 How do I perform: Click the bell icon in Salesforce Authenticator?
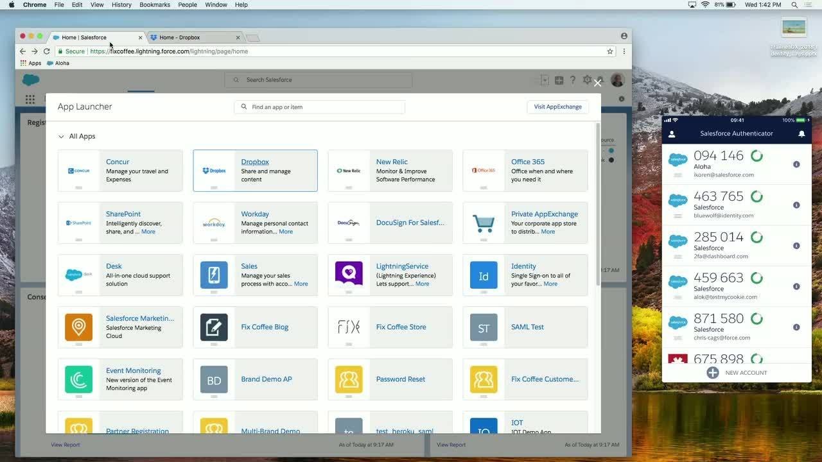(801, 133)
